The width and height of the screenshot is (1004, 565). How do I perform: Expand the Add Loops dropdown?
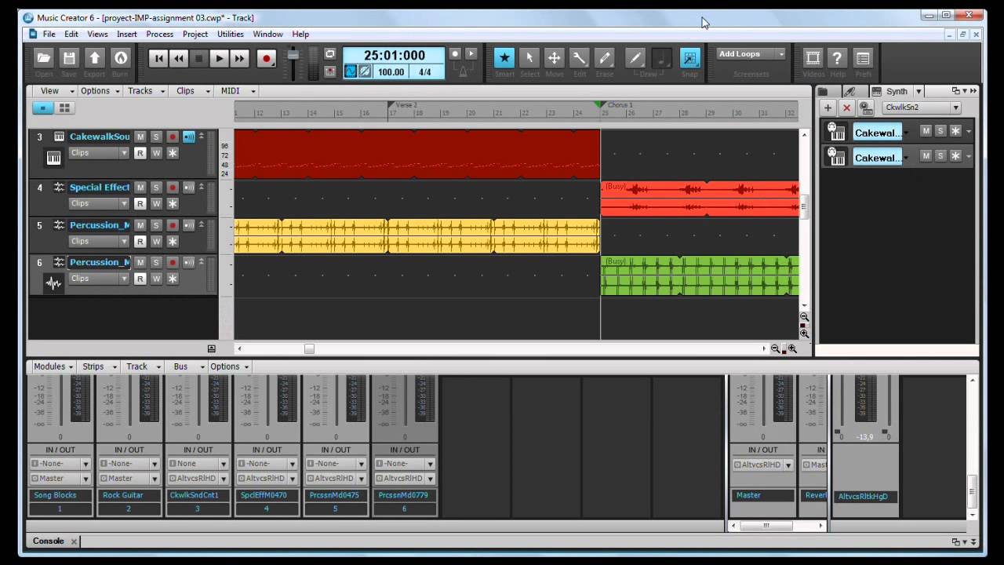(751, 54)
